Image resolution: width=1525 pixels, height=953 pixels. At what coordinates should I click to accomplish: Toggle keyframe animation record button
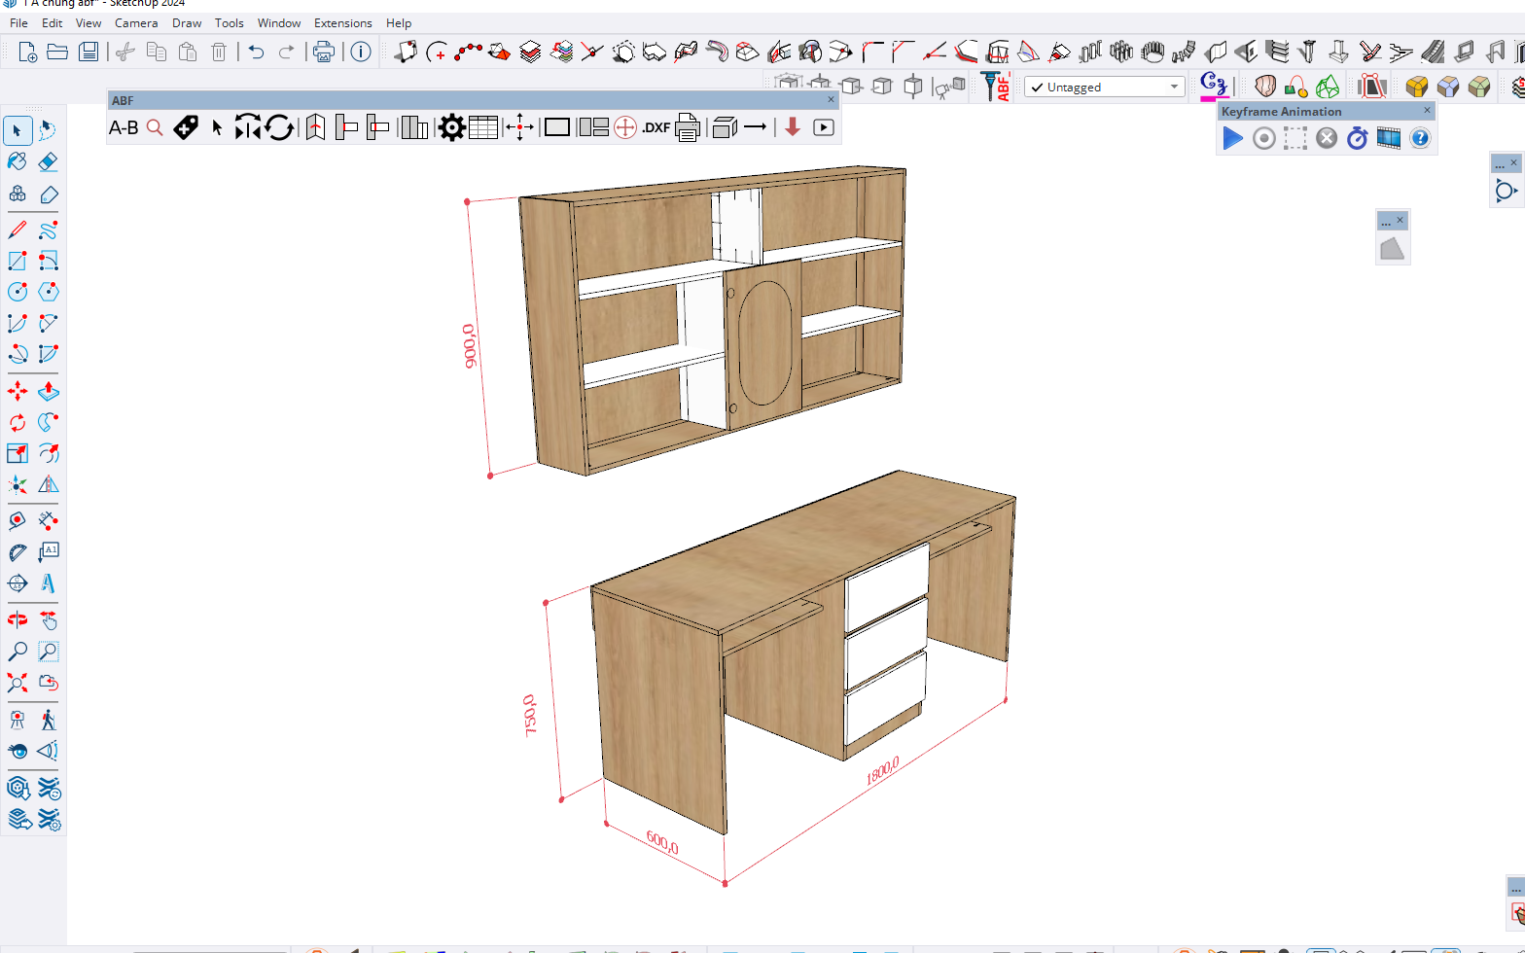point(1263,139)
